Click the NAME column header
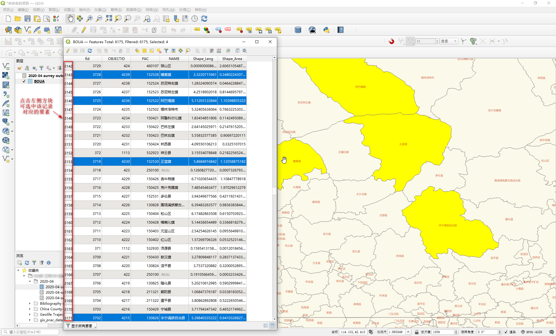This screenshot has width=556, height=336. tap(174, 59)
